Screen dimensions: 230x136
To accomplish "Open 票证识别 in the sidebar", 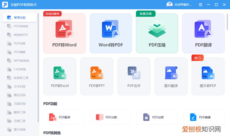I will (x=19, y=95).
